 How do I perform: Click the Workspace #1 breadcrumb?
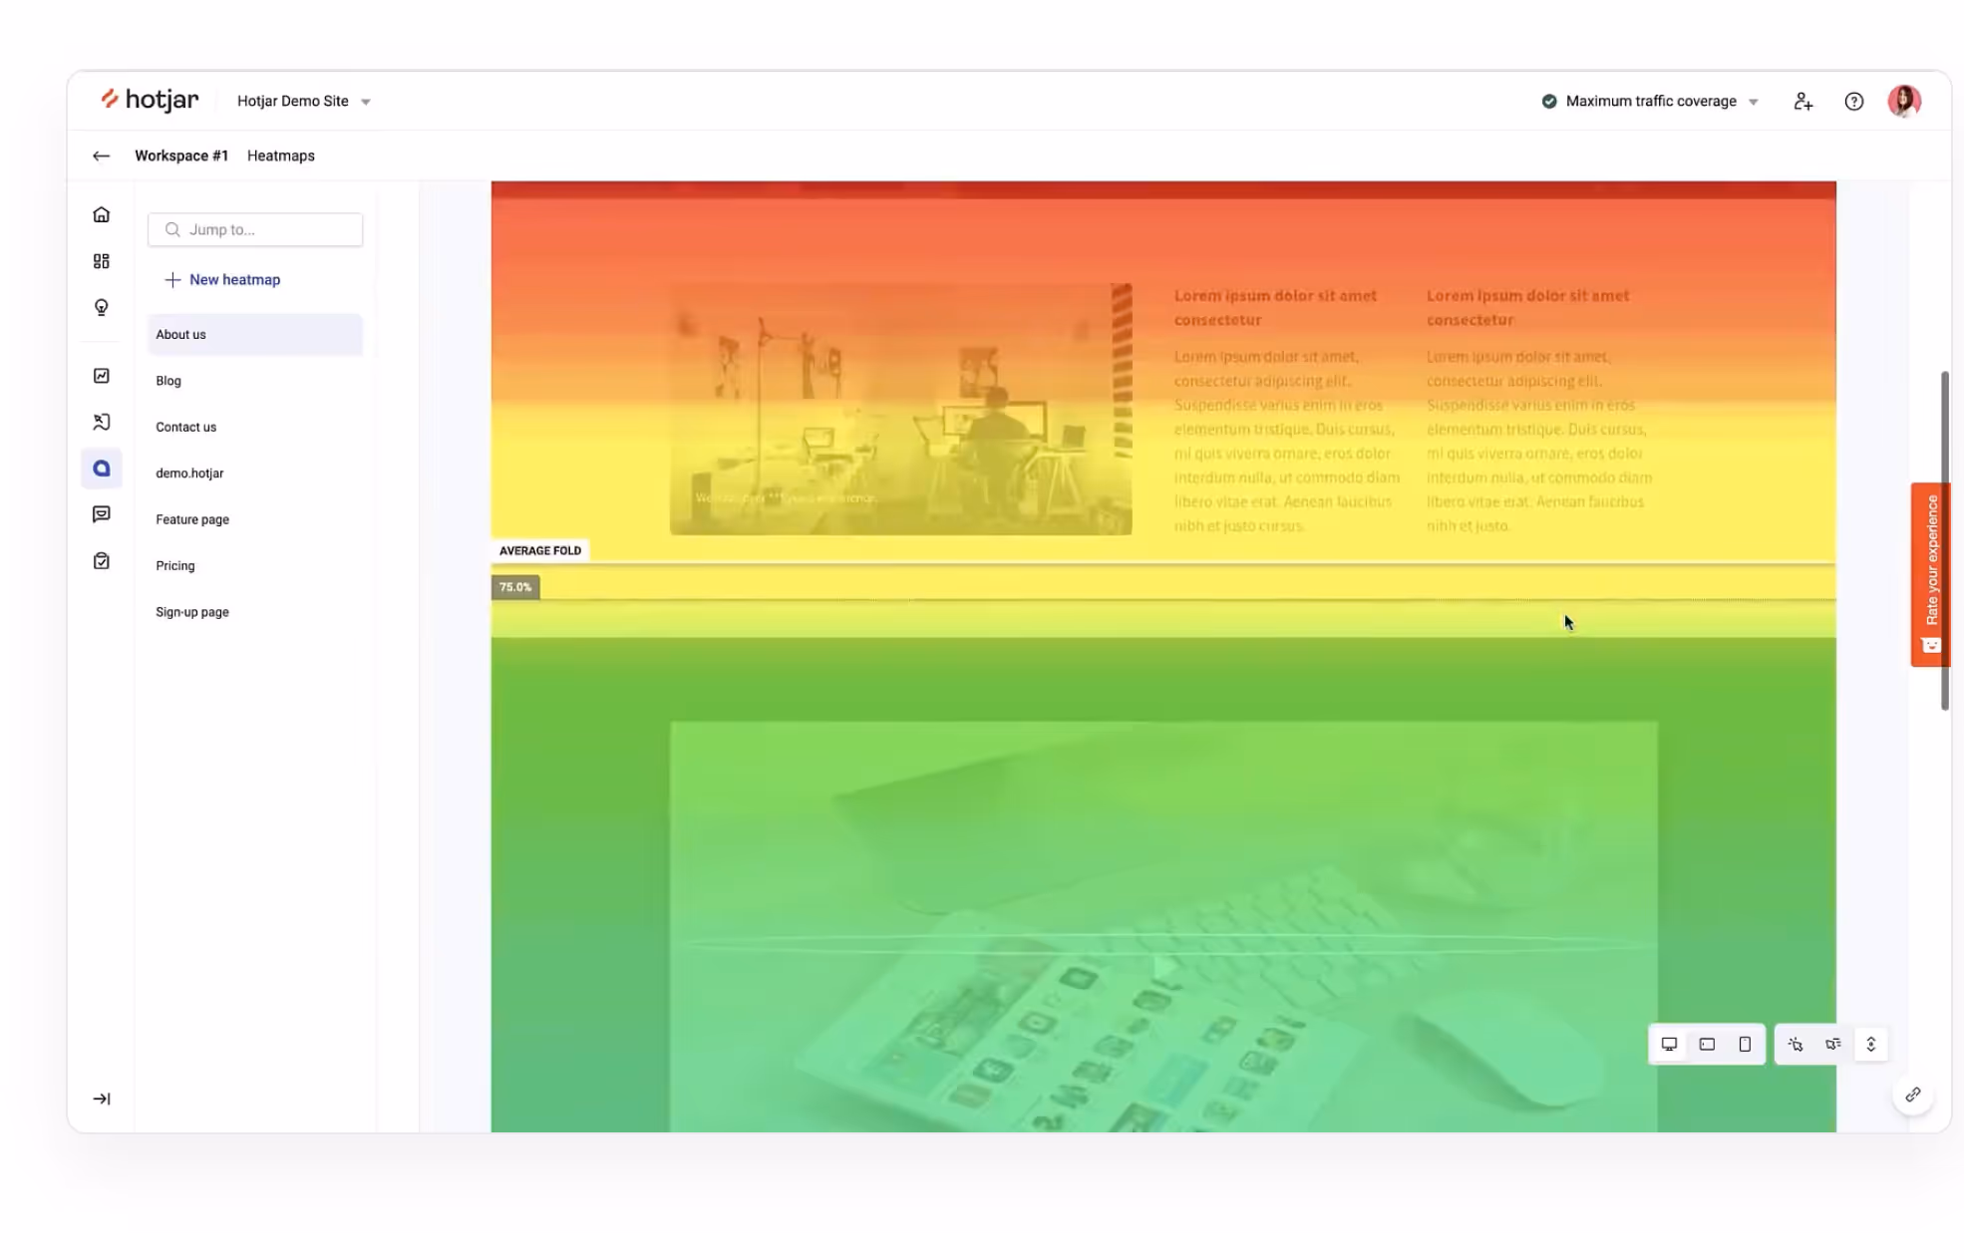pos(181,156)
